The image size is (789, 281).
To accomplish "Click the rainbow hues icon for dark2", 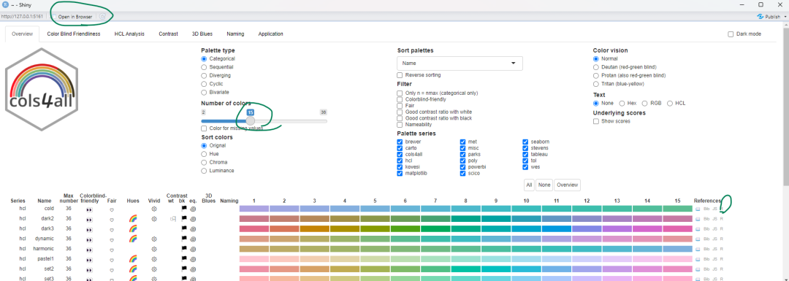I will click(133, 219).
